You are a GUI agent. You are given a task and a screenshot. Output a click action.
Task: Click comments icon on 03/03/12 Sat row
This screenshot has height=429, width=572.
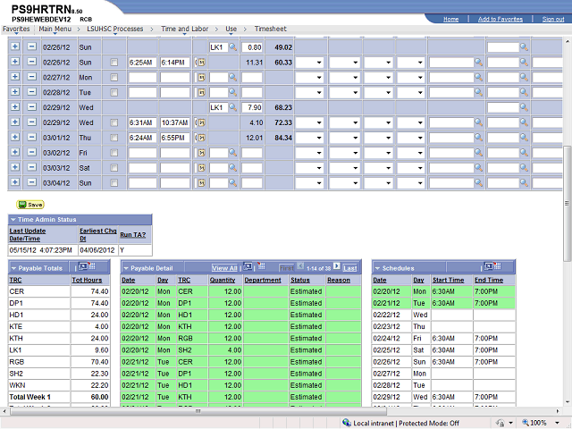click(201, 168)
